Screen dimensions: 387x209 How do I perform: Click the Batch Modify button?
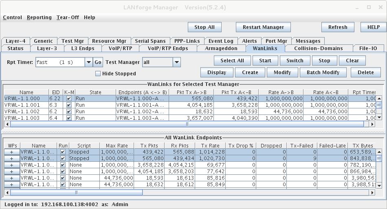pos(323,72)
